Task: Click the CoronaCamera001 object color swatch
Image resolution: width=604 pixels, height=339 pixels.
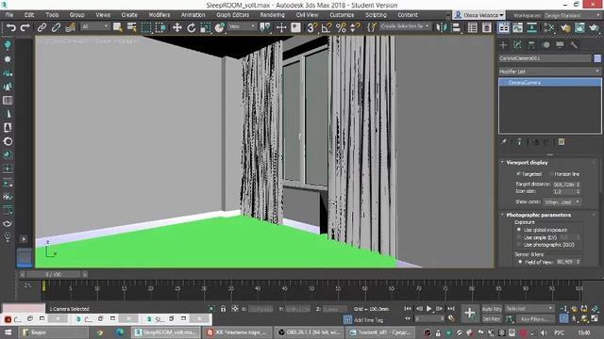Action: [597, 58]
